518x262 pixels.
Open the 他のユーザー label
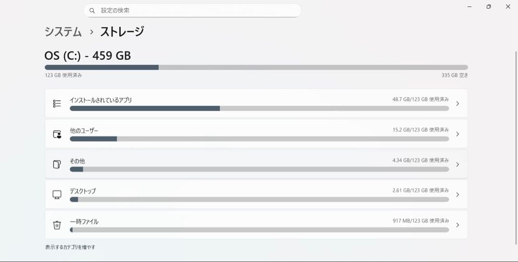84,131
